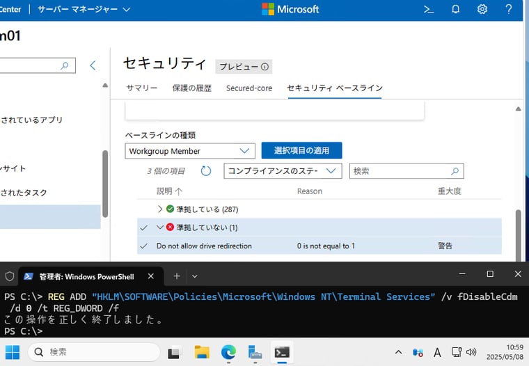Click sidebar scrollbar thumb
Viewport: 529px width, 366px height.
click(x=105, y=184)
